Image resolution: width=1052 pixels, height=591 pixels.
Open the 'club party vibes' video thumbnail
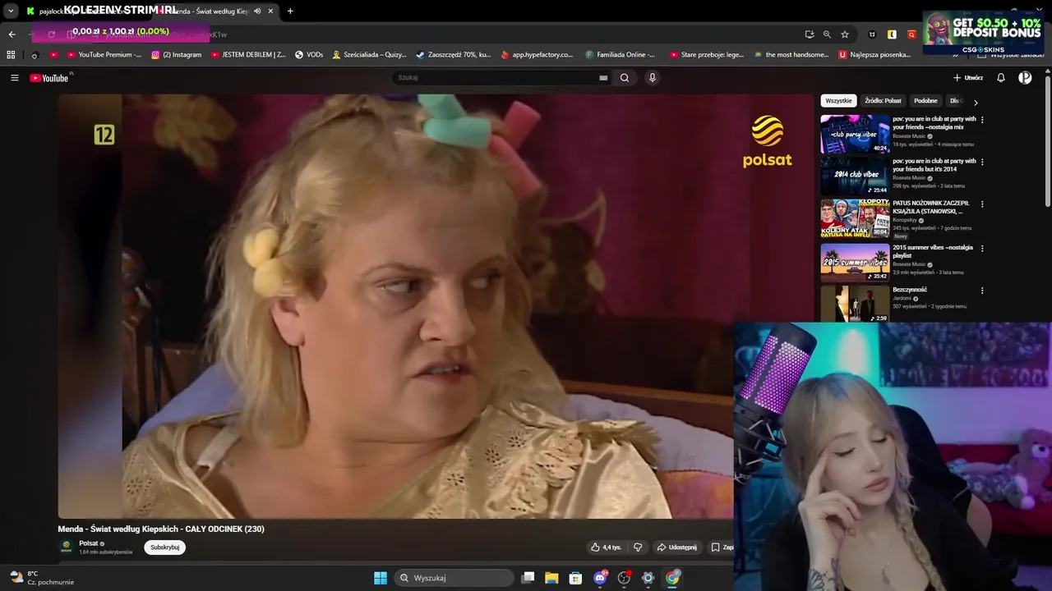pyautogui.click(x=855, y=134)
